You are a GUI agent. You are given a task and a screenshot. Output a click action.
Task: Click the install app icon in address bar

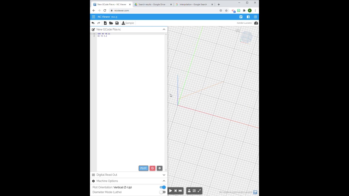tap(221, 11)
